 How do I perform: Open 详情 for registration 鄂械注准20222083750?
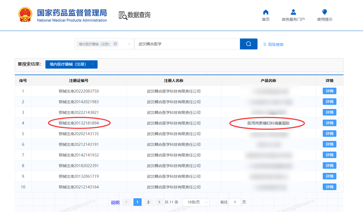click(x=329, y=91)
